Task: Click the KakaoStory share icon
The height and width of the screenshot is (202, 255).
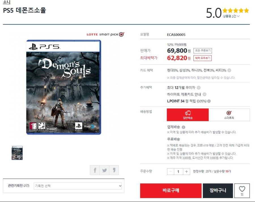Action: tap(114, 170)
